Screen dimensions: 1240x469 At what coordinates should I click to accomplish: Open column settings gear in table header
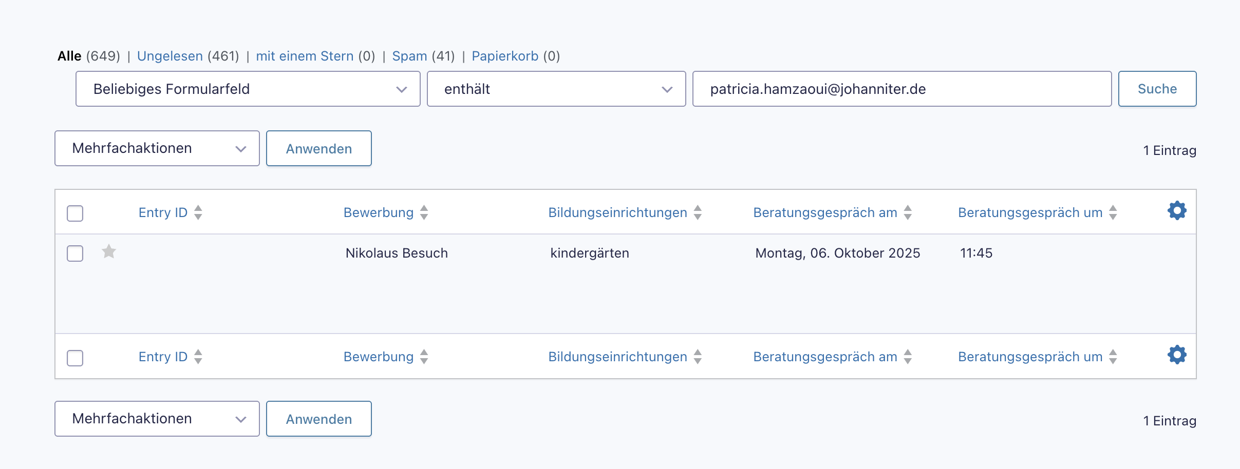tap(1177, 211)
